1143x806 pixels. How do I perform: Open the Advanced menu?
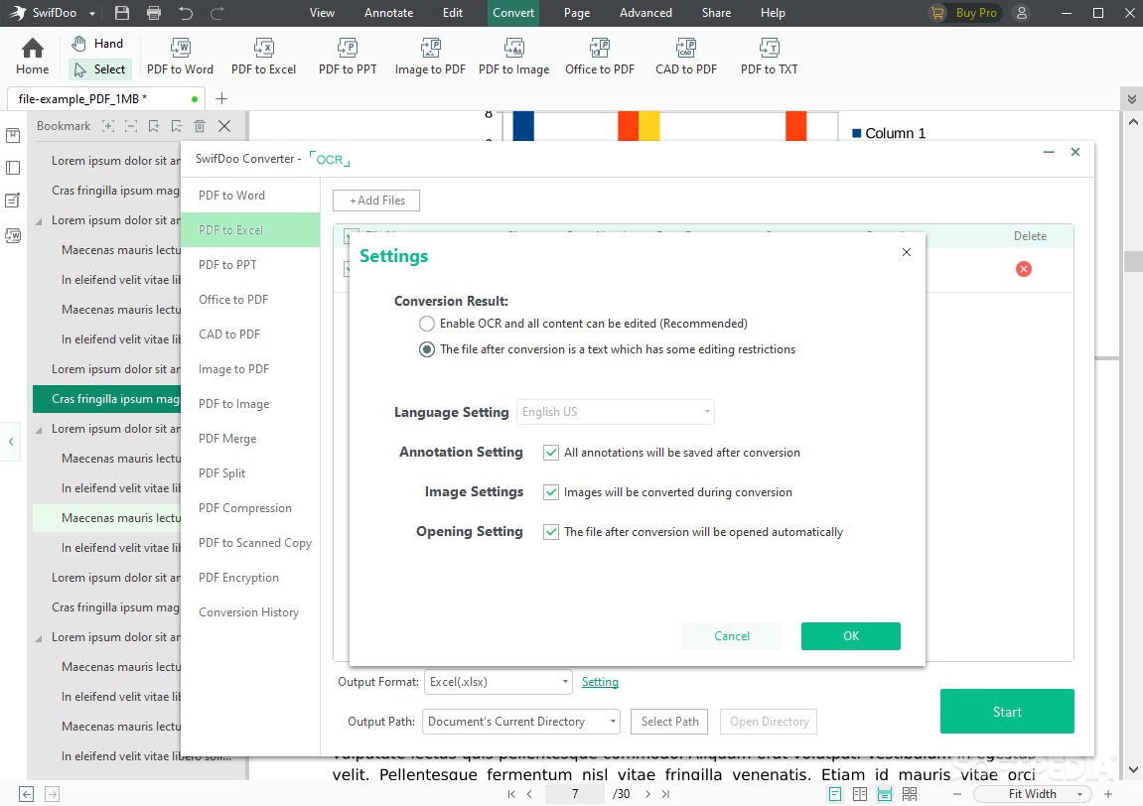click(x=645, y=13)
